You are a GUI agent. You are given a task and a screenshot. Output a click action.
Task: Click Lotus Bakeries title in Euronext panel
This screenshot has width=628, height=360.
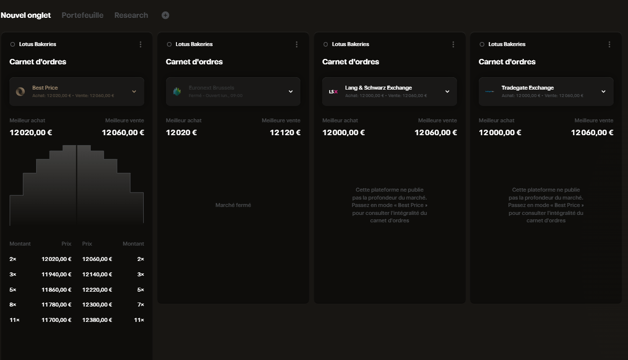click(194, 44)
